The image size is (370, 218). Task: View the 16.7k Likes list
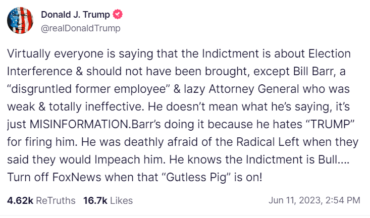[x=108, y=200]
